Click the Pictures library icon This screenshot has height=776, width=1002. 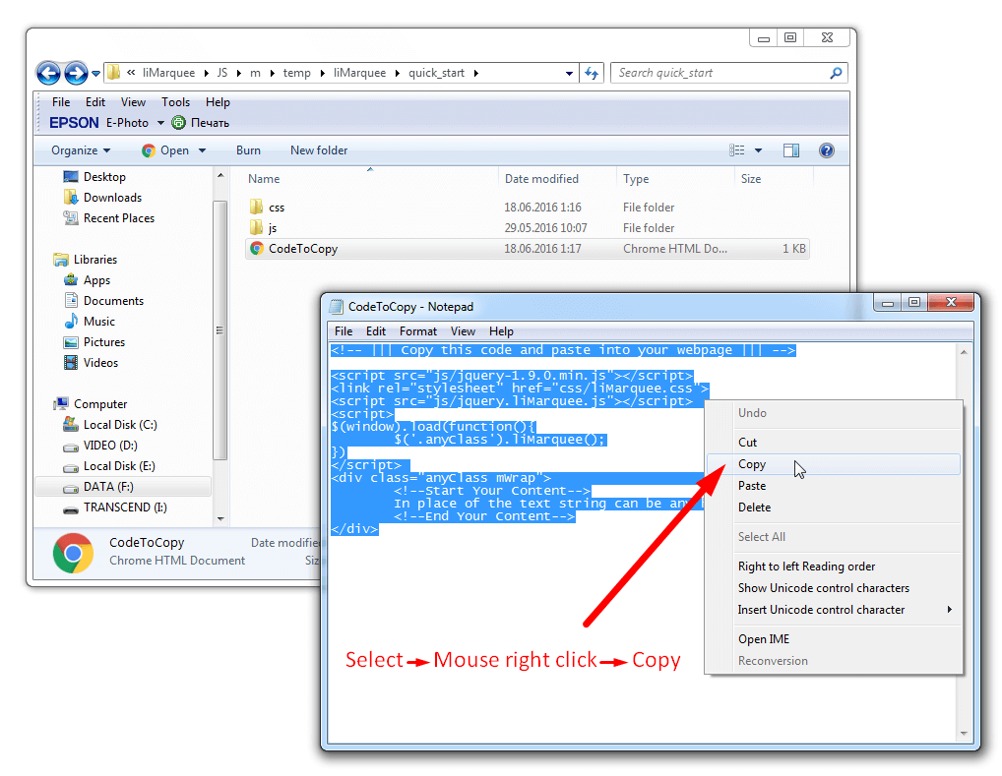coord(71,342)
